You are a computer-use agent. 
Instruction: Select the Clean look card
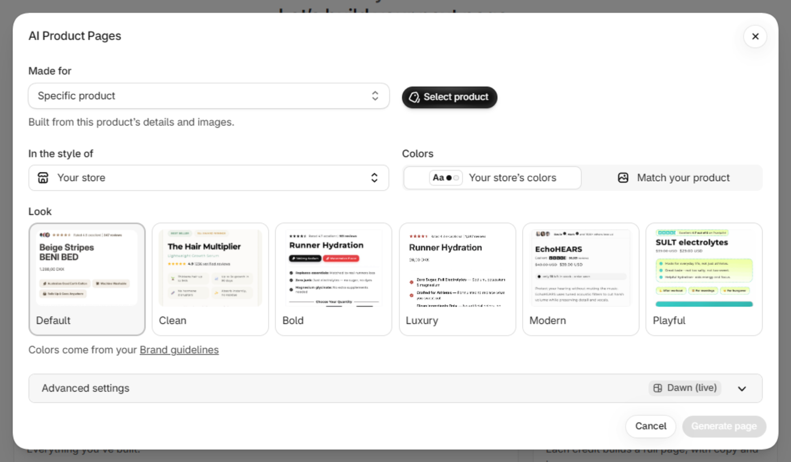210,280
